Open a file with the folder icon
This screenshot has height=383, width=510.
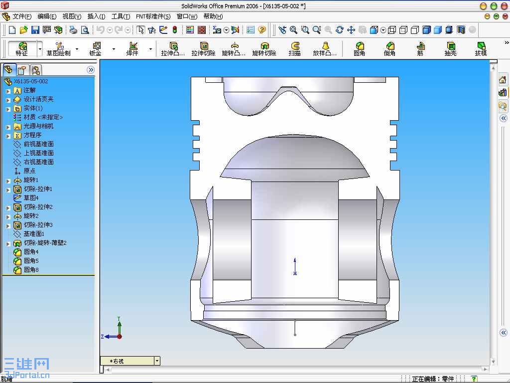coord(23,30)
